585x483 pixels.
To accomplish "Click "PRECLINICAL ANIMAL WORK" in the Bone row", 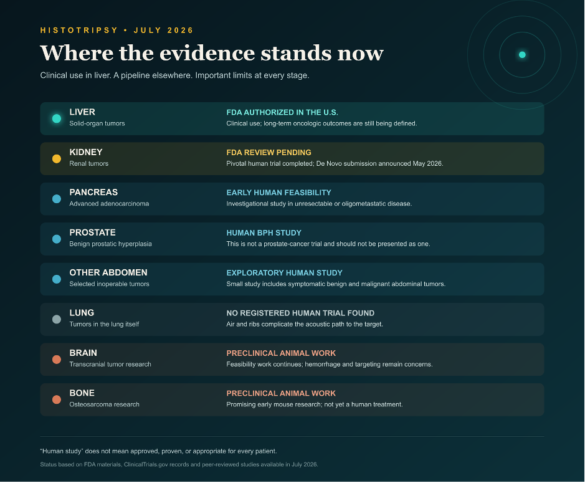I will click(281, 393).
